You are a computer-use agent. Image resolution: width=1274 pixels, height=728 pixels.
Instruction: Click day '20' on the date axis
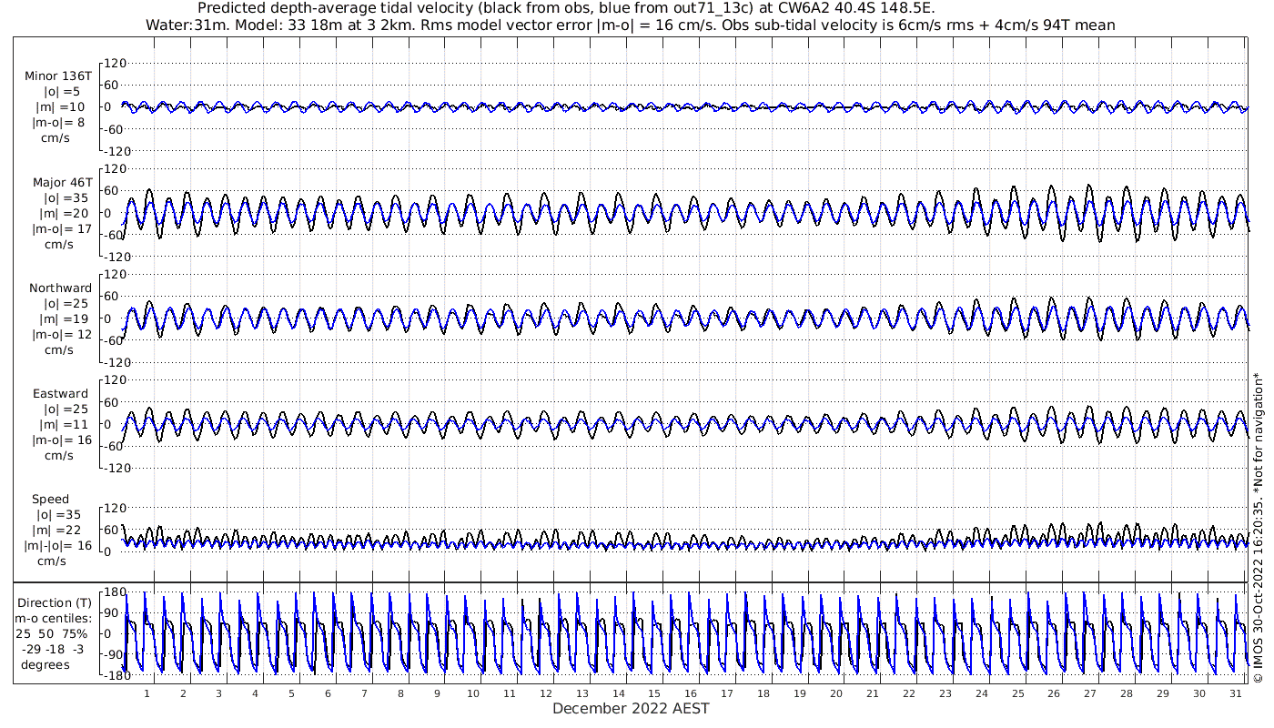click(x=836, y=693)
